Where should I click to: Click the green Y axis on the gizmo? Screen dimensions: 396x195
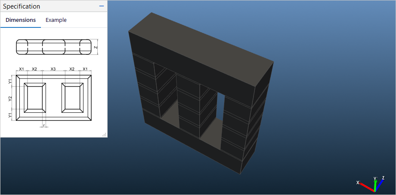(375, 185)
